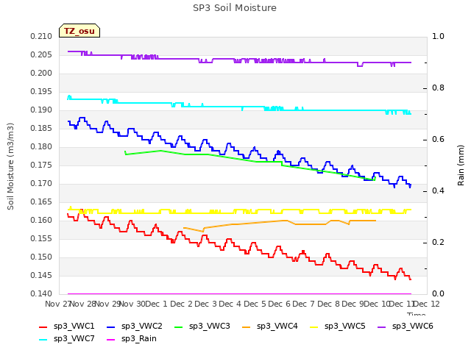Click the Dec 3 date tick label
471x353 pixels.
point(206,304)
